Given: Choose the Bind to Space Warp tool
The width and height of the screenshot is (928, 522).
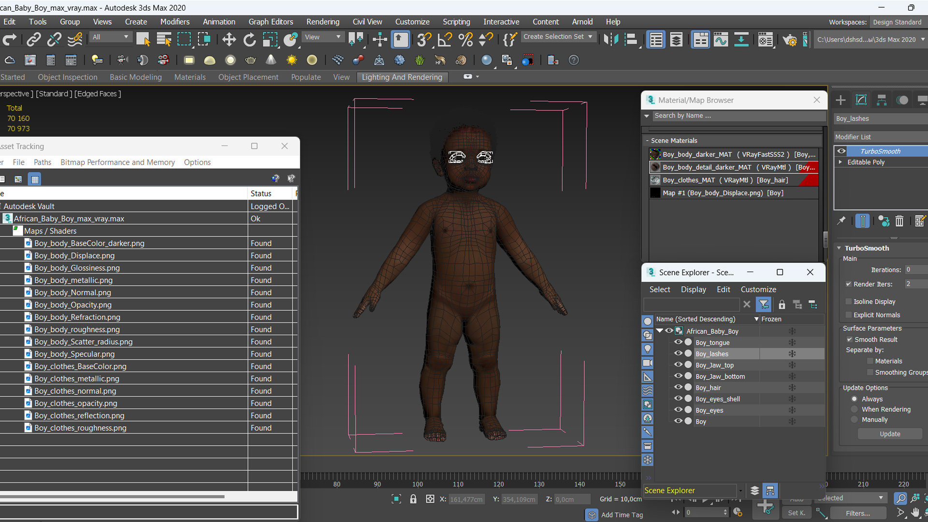Looking at the screenshot, I should tap(75, 40).
